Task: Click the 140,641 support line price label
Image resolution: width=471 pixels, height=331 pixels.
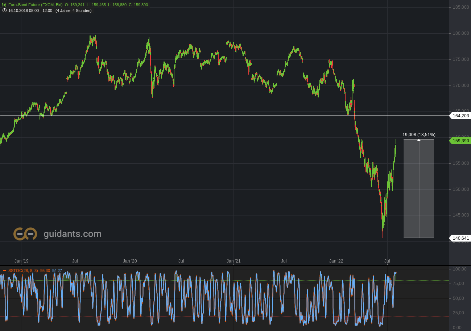Action: (x=460, y=238)
